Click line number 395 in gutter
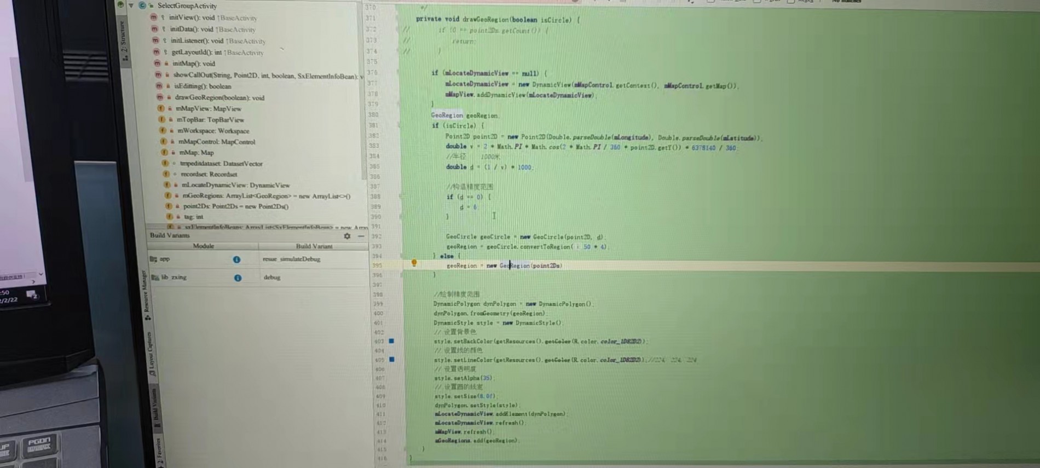Image resolution: width=1040 pixels, height=468 pixels. click(377, 265)
